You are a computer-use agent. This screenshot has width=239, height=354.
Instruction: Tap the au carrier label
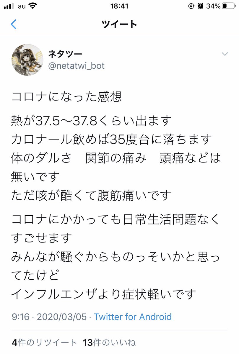coord(22,6)
